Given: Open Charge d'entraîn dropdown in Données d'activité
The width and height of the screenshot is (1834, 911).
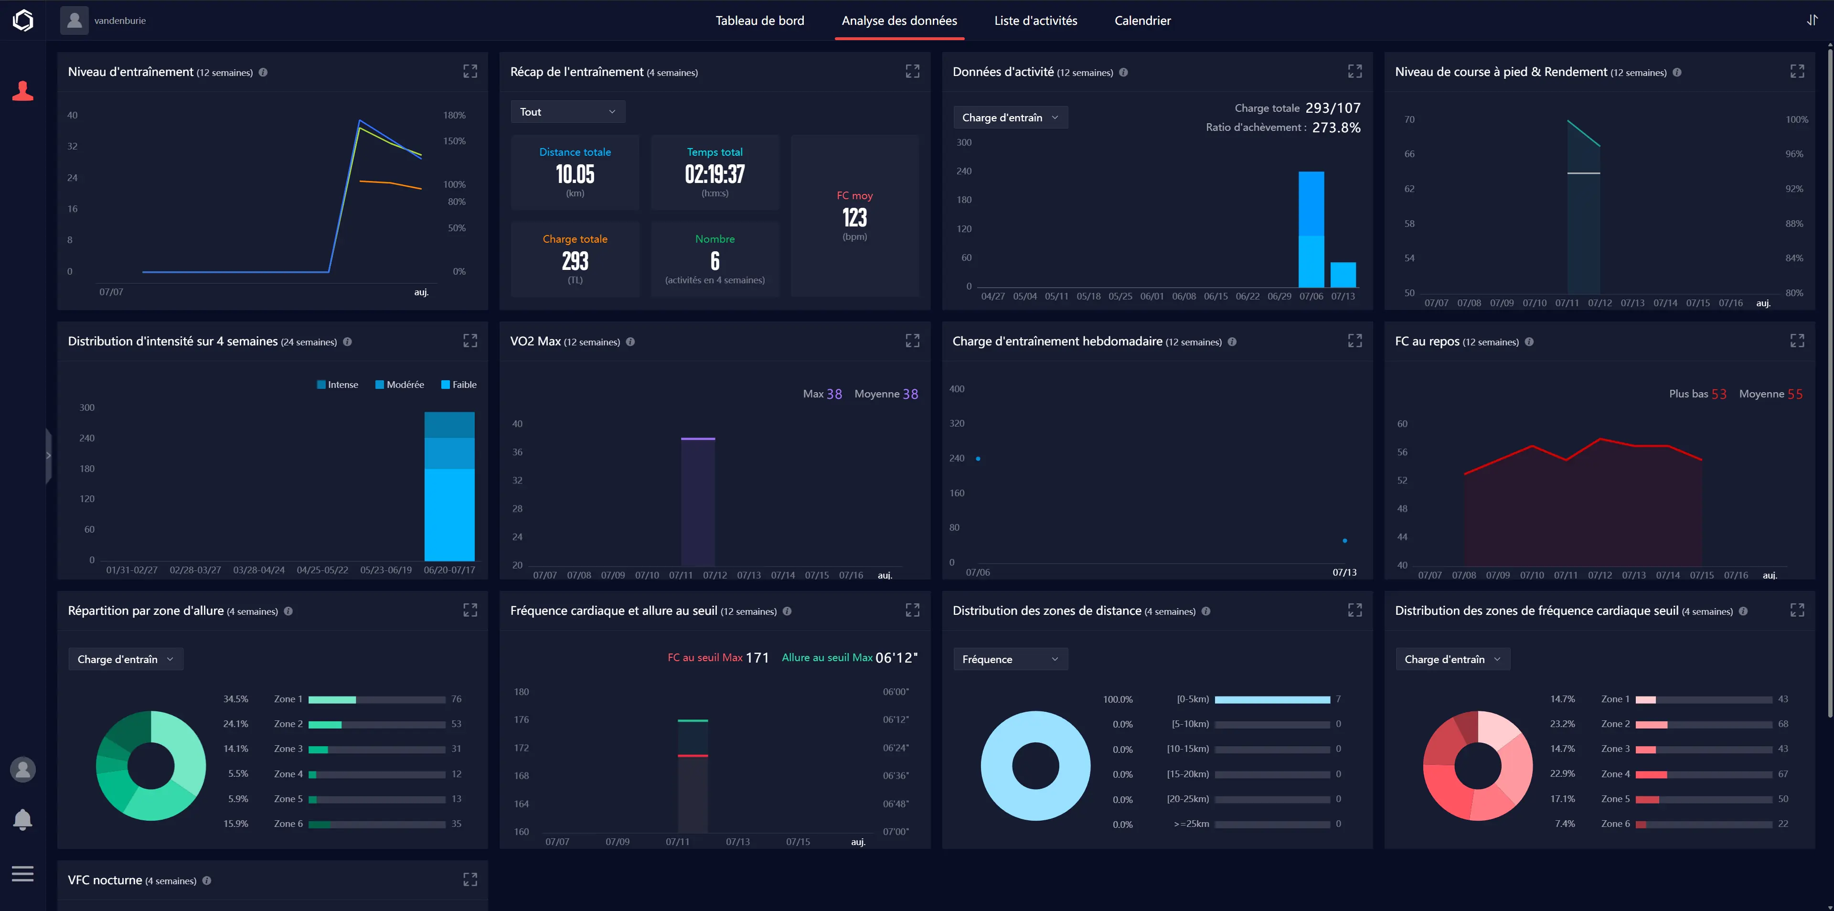Looking at the screenshot, I should point(1010,118).
